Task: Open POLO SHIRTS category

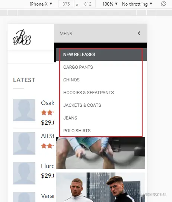Action: point(77,131)
